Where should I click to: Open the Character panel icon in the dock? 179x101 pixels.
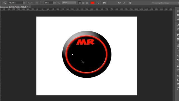coord(178,56)
